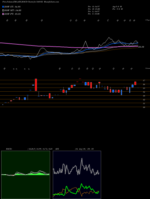Click the price axis label 14

(144, 92)
